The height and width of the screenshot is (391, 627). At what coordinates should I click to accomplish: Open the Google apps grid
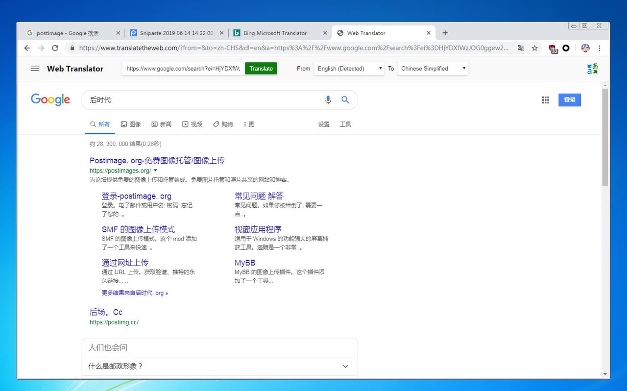[x=546, y=100]
